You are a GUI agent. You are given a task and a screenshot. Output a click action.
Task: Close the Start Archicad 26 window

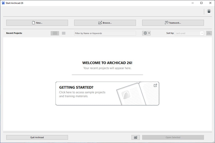(x=210, y=3)
